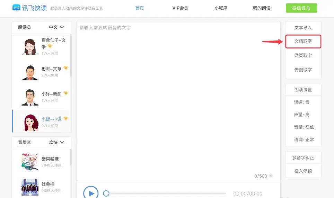Click the 朗读员 panel heading
Viewport: 334px width, 198px height.
25,27
